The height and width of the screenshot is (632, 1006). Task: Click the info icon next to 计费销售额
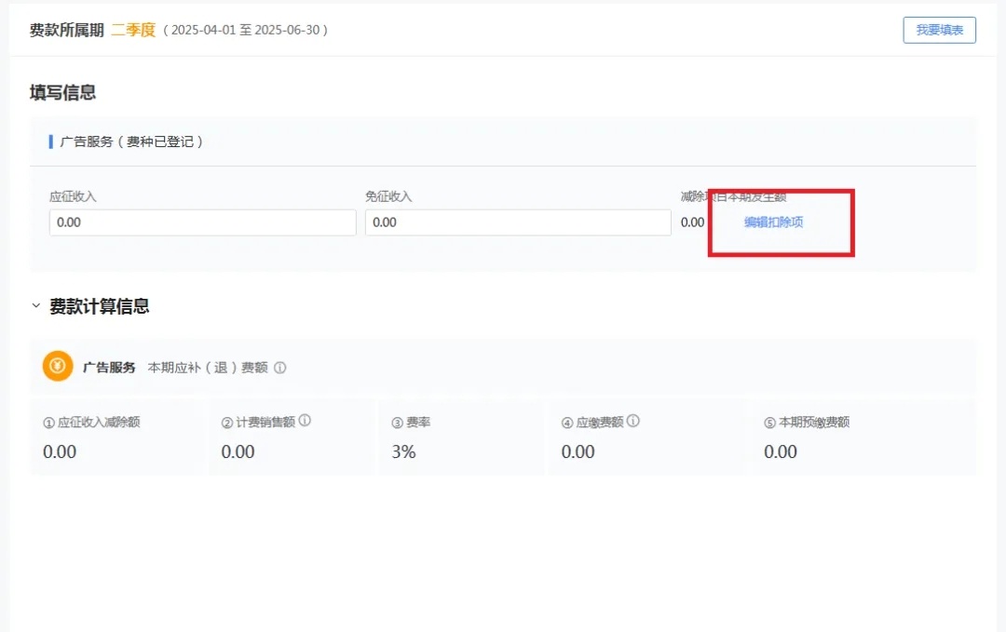point(305,421)
